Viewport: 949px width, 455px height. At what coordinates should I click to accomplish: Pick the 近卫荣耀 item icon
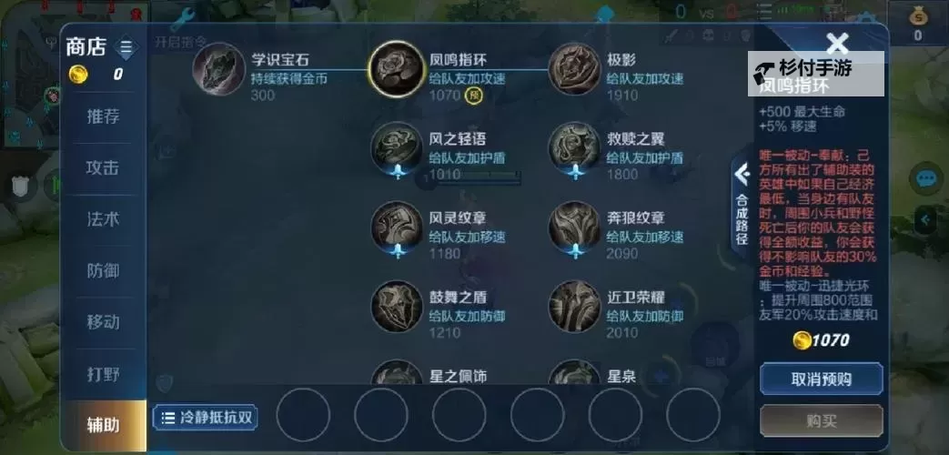(574, 306)
